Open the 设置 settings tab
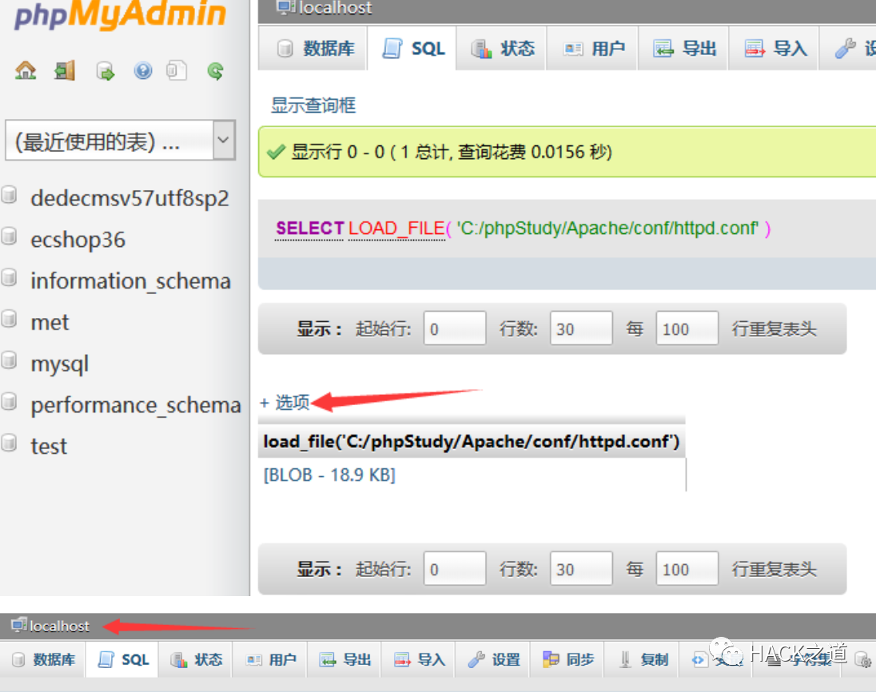This screenshot has height=692, width=876. [x=494, y=659]
